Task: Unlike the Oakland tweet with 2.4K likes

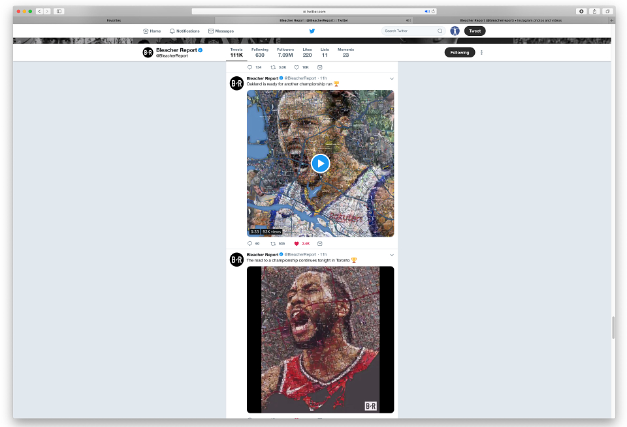Action: [297, 243]
